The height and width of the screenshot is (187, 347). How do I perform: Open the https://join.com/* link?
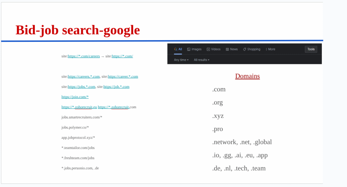pos(75,97)
